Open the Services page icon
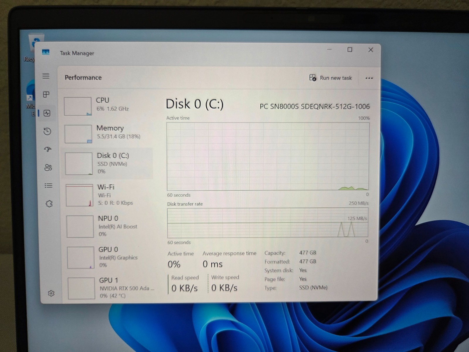The height and width of the screenshot is (352, 469). [49, 204]
